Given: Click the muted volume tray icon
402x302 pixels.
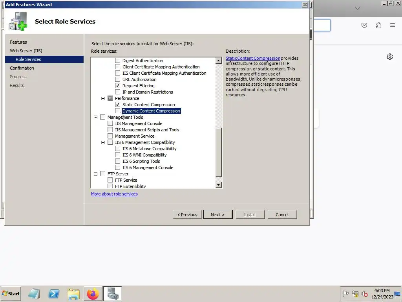Looking at the screenshot, I should tap(364, 293).
